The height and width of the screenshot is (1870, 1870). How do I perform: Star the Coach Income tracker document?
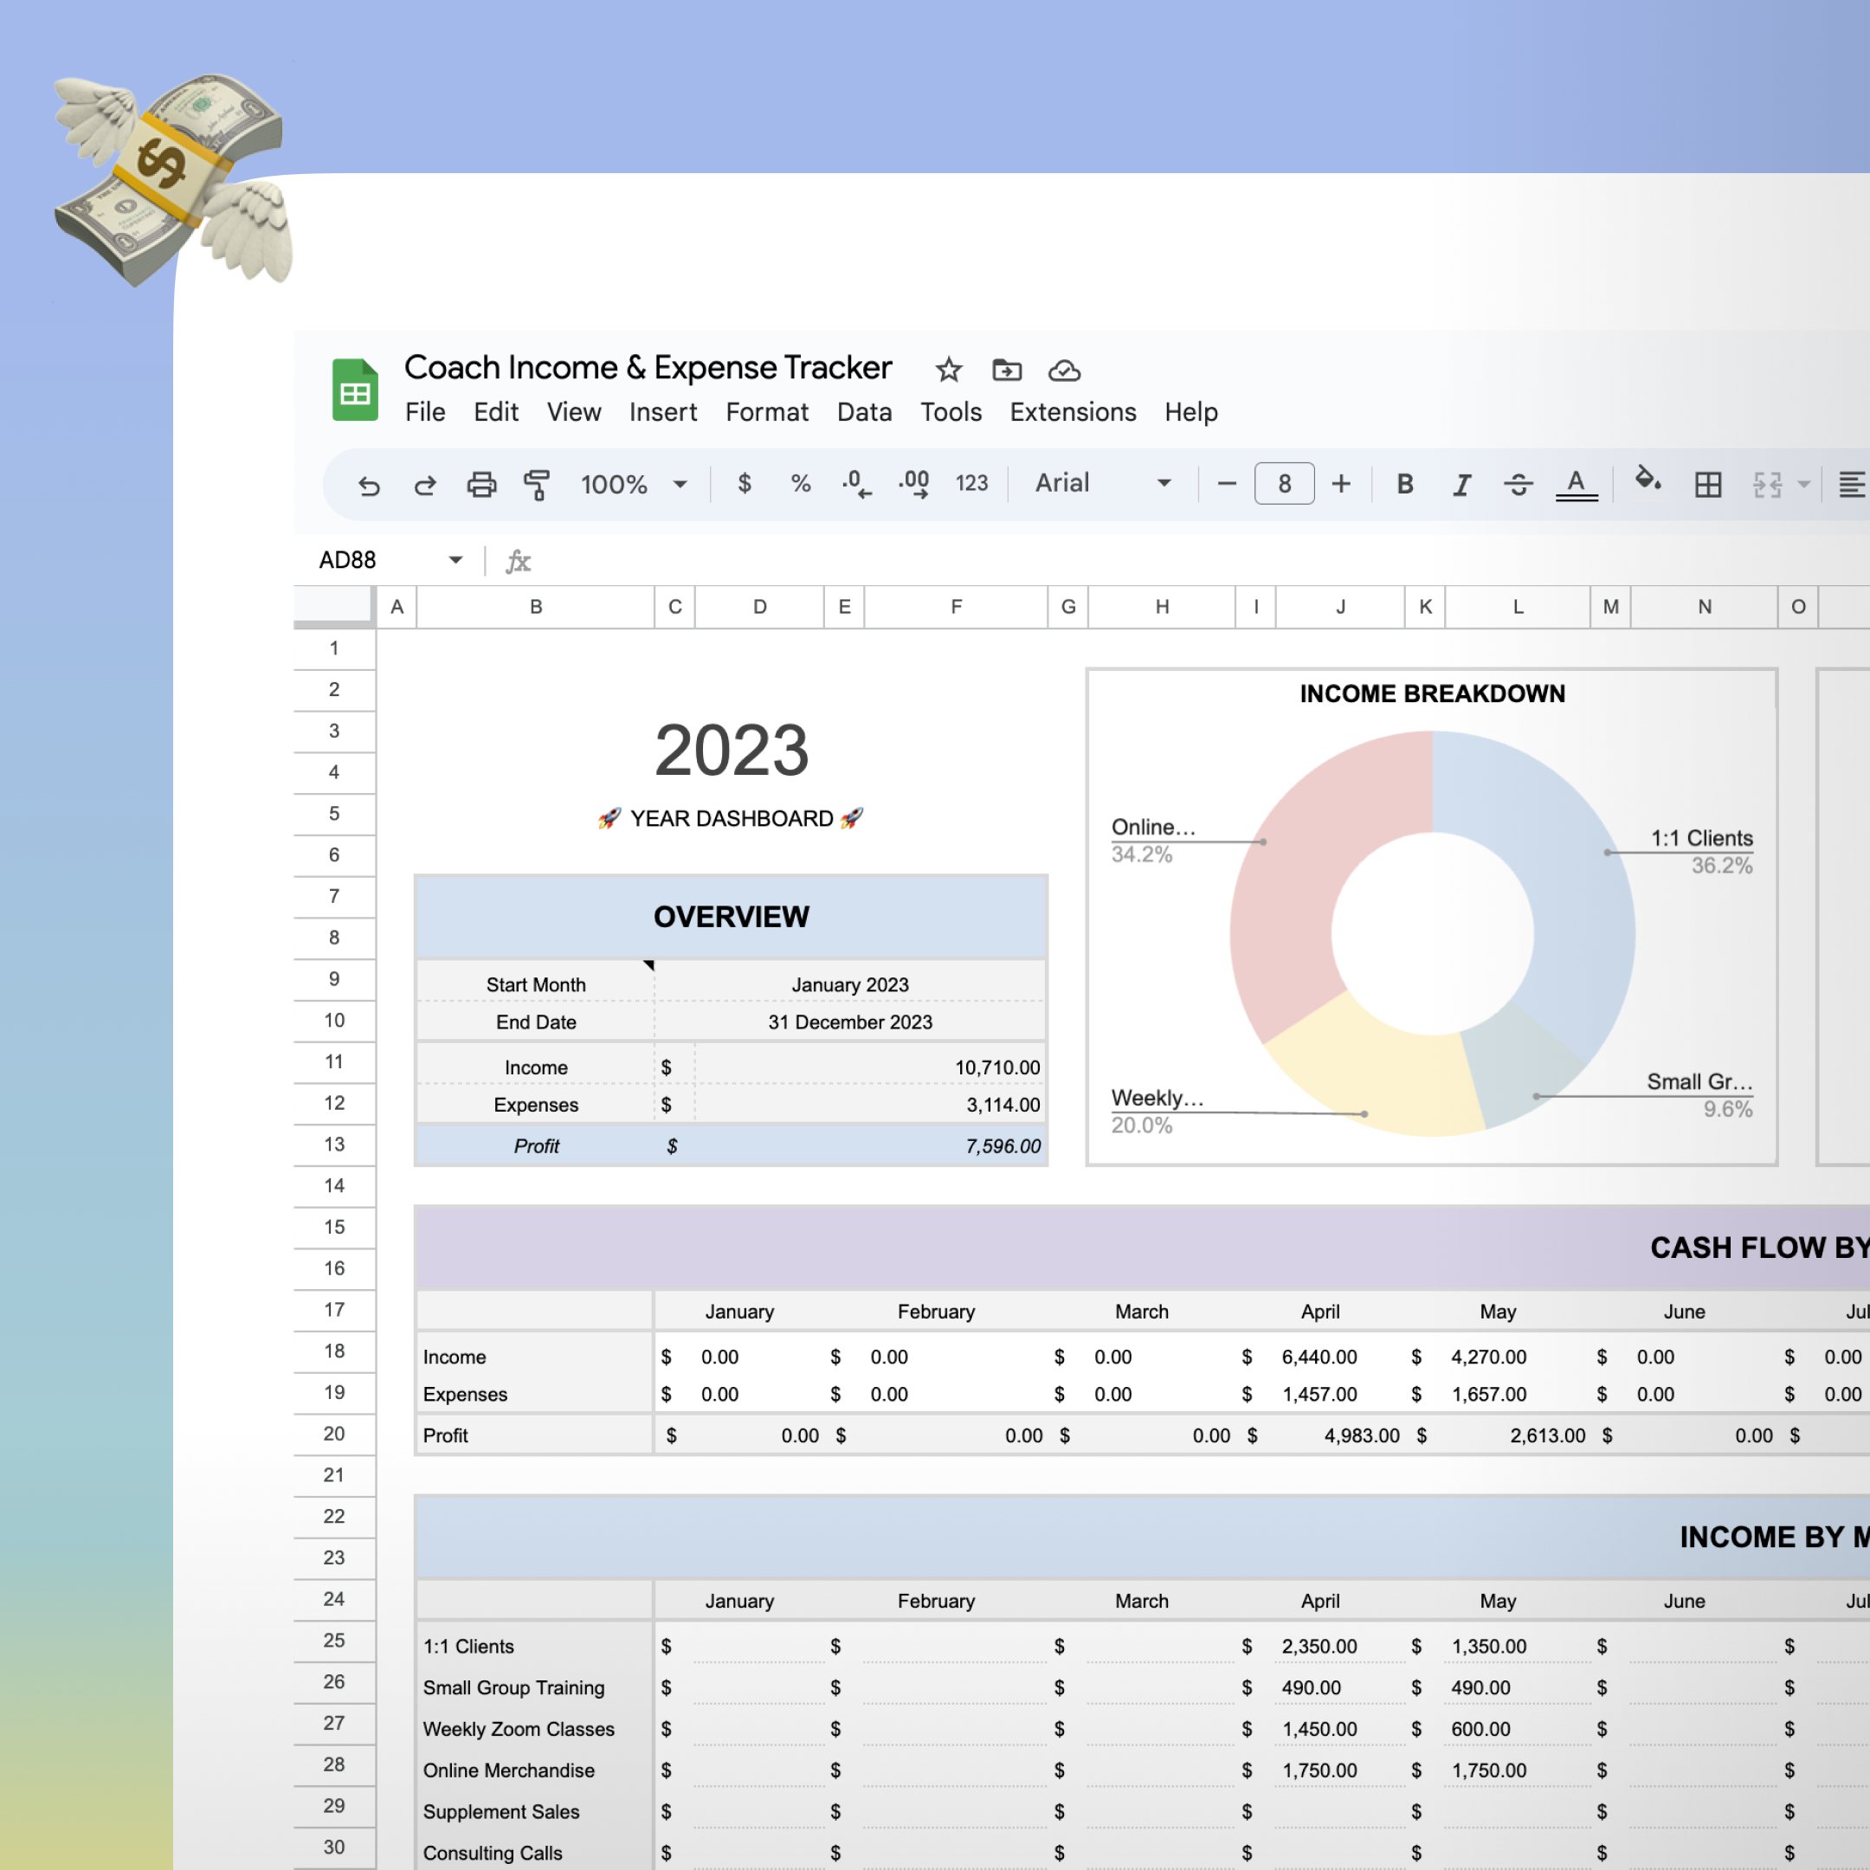coord(949,370)
